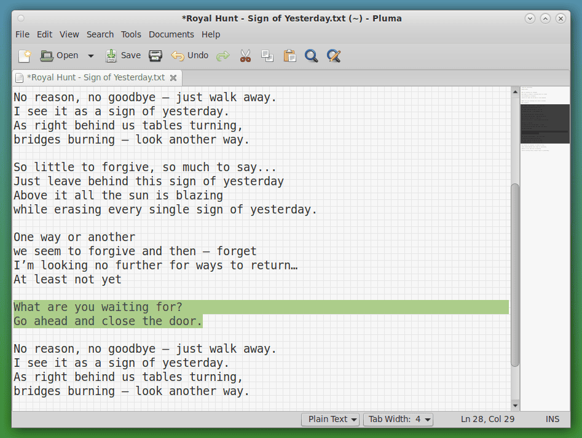The image size is (582, 438).
Task: Minimize the Pluma window
Action: click(x=530, y=18)
